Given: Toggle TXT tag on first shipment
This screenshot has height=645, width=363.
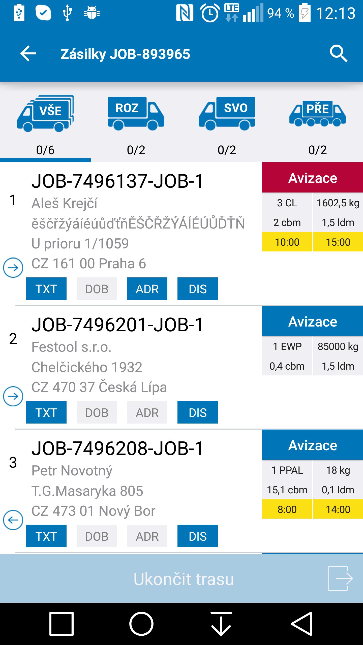Looking at the screenshot, I should (46, 289).
